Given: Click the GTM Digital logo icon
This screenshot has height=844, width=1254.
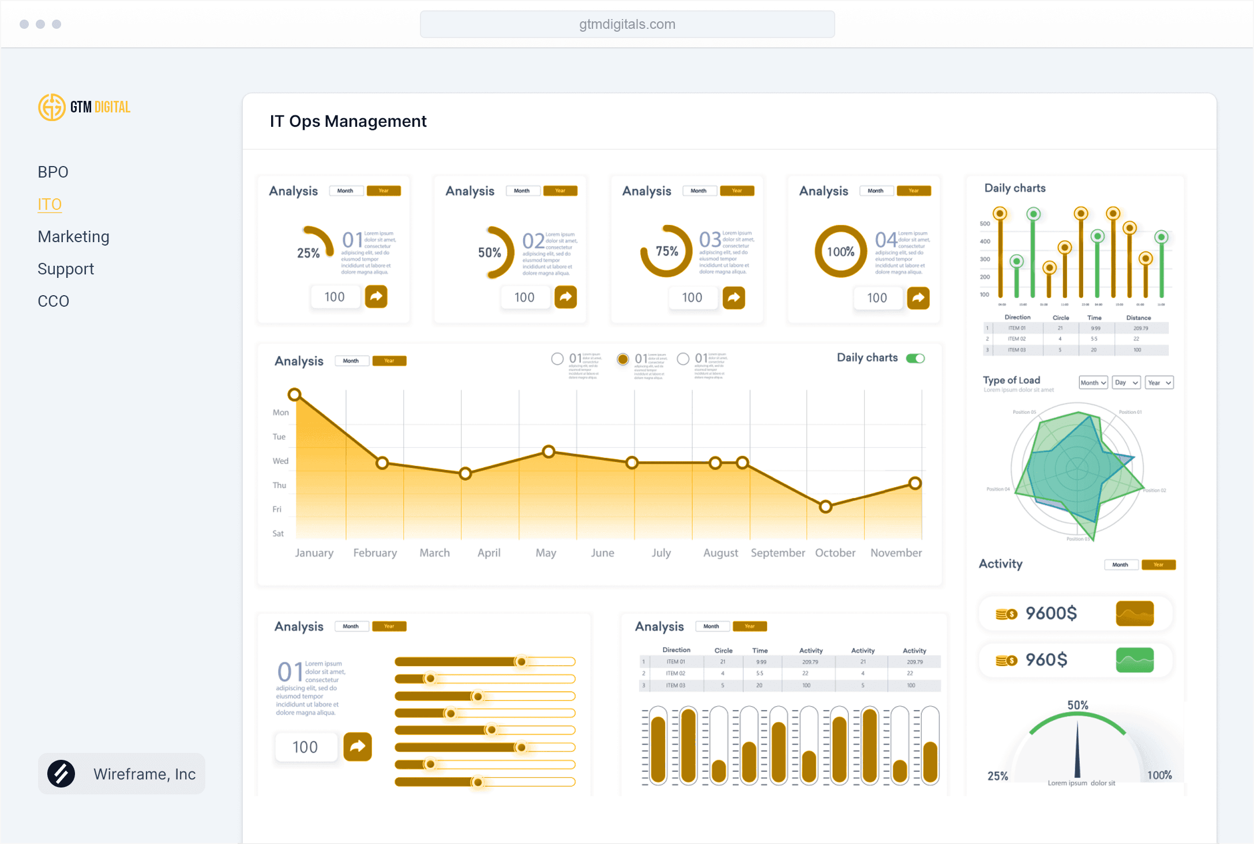Looking at the screenshot, I should pos(51,107).
